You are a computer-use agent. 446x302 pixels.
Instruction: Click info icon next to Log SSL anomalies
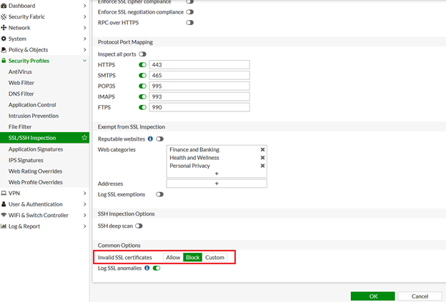coord(147,268)
